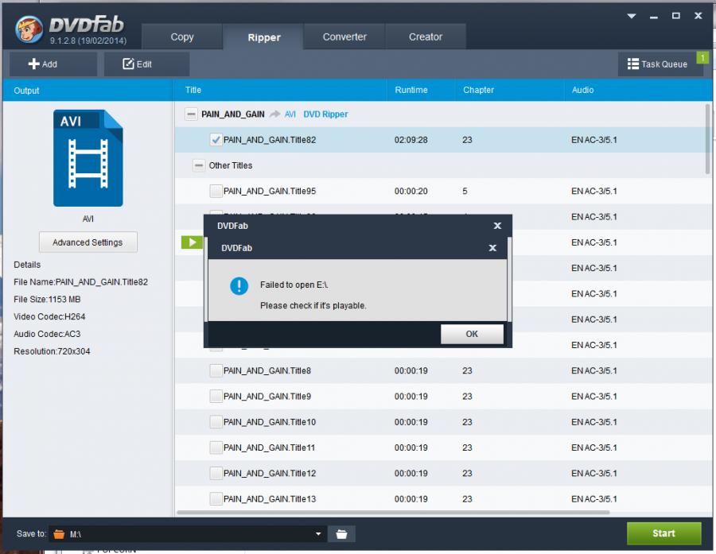Screen dimensions: 716x554
Task: Check the PAIN_AND_GAIN.Title11 checkbox
Action: click(216, 447)
